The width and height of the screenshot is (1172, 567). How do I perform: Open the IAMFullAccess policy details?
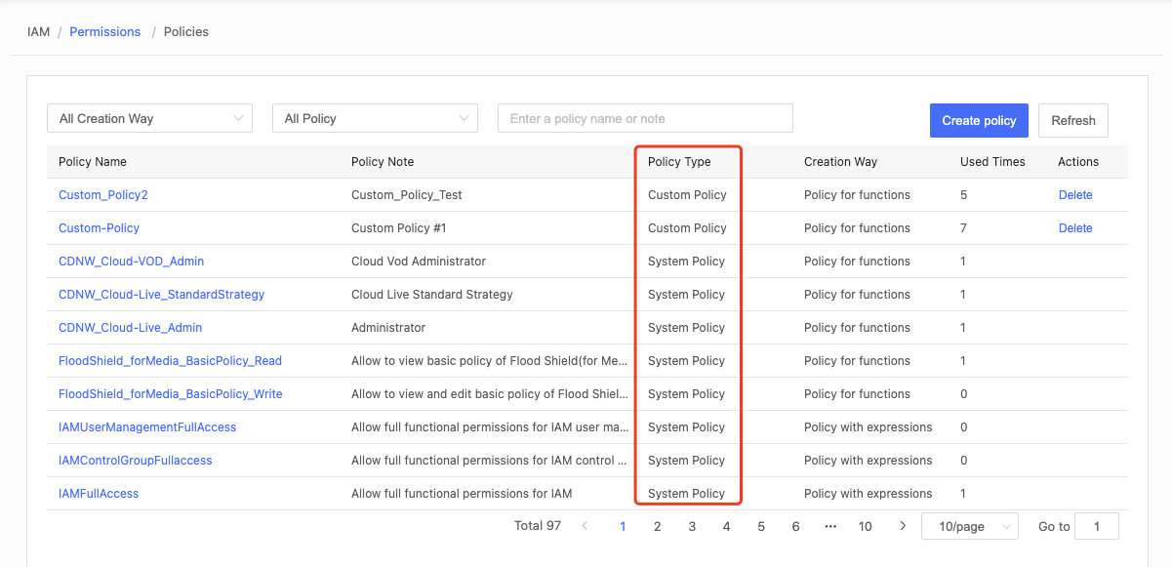(x=99, y=493)
